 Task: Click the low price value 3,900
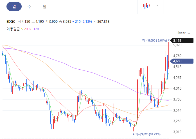(53, 22)
